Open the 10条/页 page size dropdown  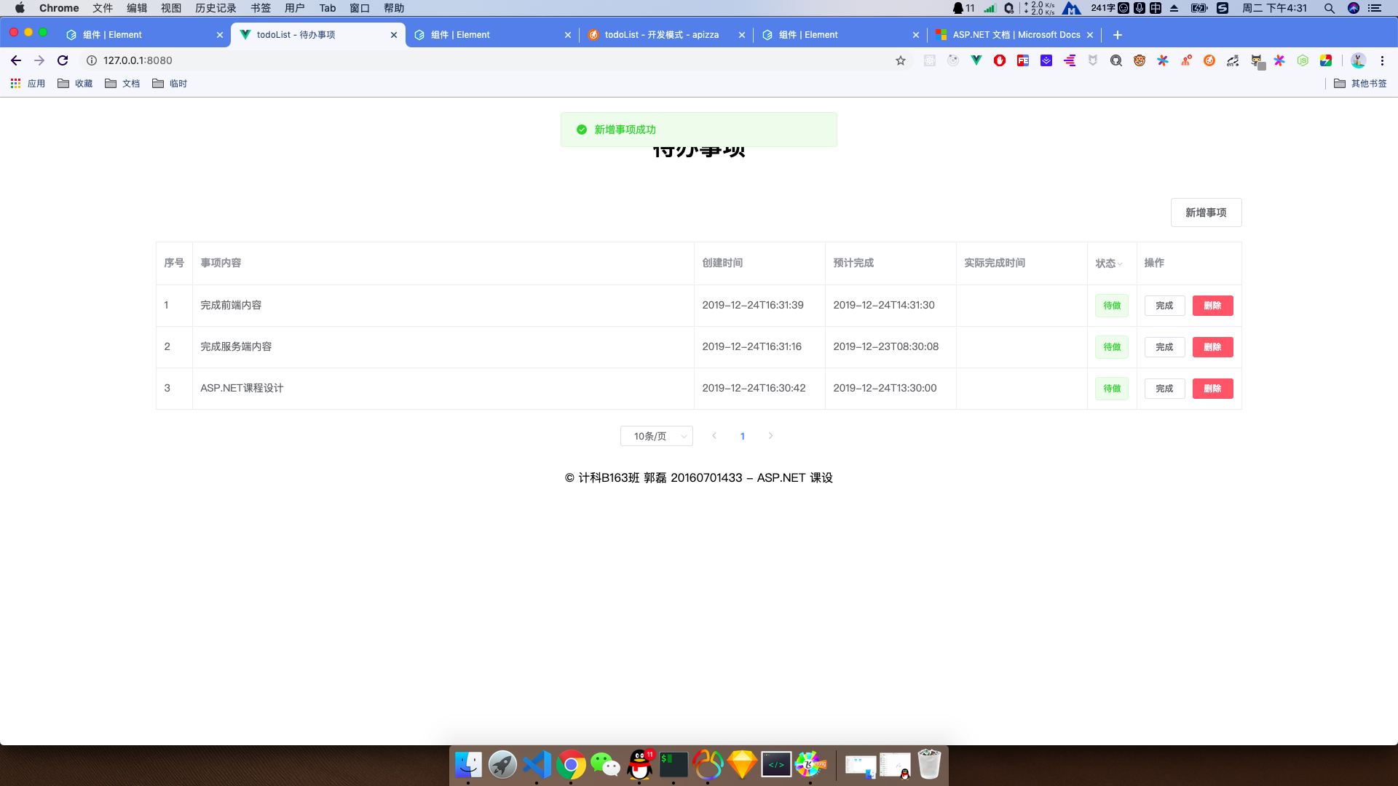[655, 435]
